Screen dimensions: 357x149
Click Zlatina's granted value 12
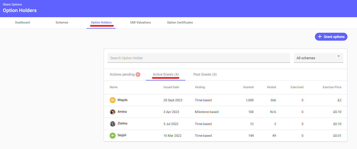tap(252, 124)
